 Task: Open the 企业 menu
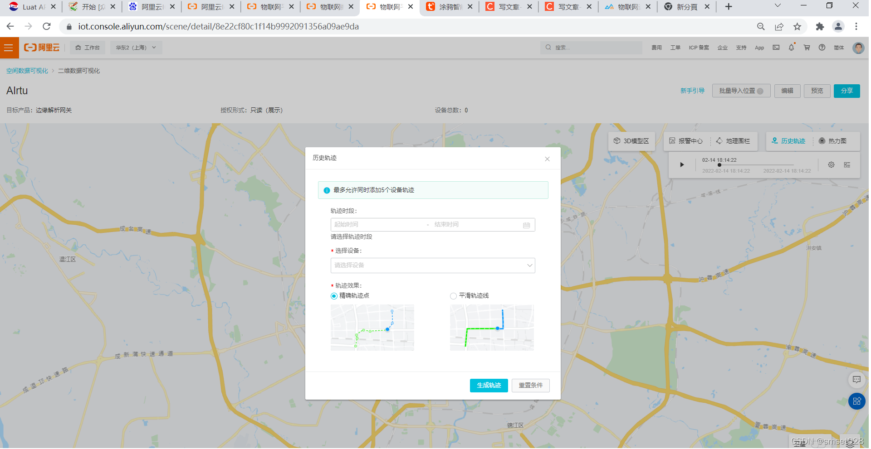click(x=722, y=48)
